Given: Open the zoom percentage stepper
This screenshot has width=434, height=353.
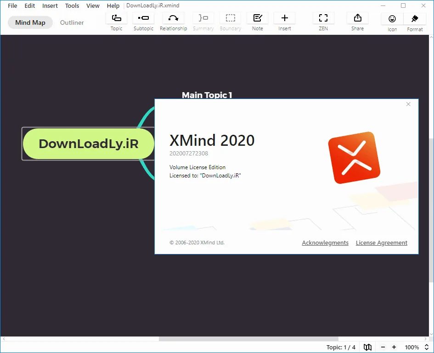Looking at the screenshot, I should pyautogui.click(x=427, y=347).
